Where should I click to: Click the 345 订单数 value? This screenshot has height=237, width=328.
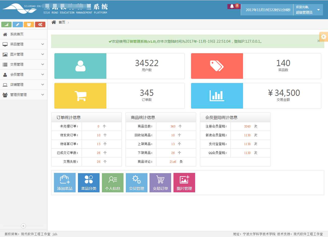(x=147, y=93)
